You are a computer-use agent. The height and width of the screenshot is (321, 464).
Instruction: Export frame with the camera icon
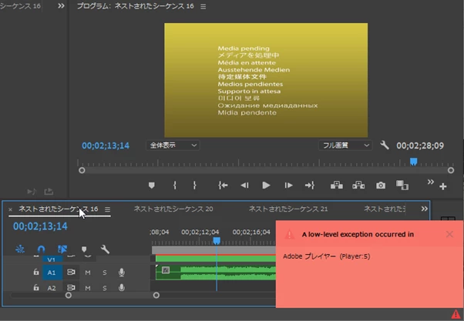click(381, 186)
